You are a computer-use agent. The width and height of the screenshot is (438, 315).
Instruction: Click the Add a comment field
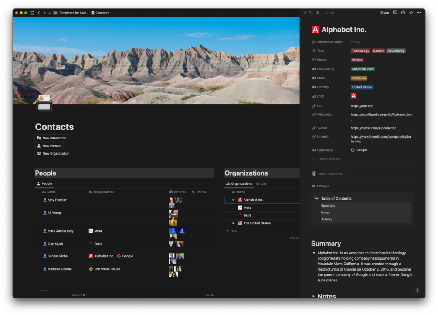point(331,174)
